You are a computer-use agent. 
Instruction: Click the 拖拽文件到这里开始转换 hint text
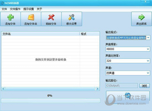point(51,60)
